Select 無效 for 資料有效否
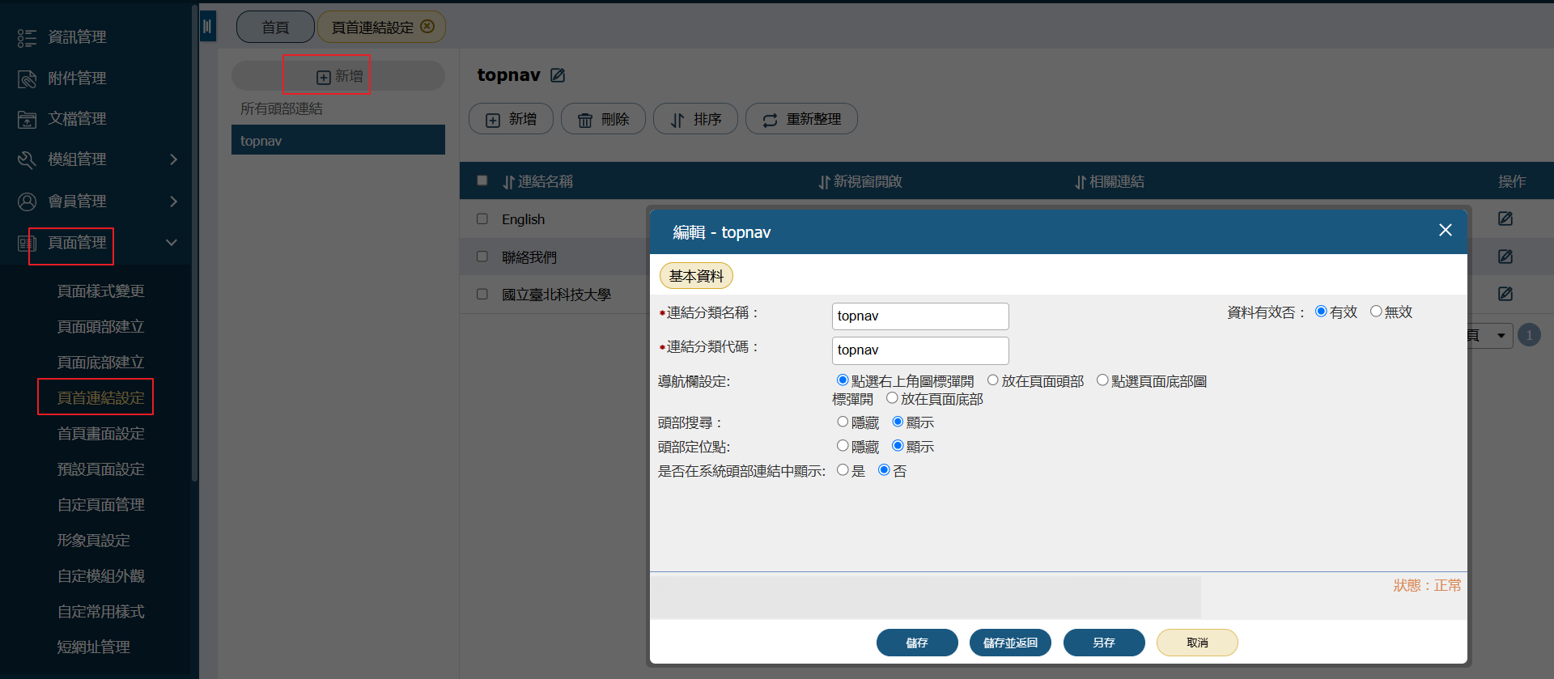 click(1376, 312)
